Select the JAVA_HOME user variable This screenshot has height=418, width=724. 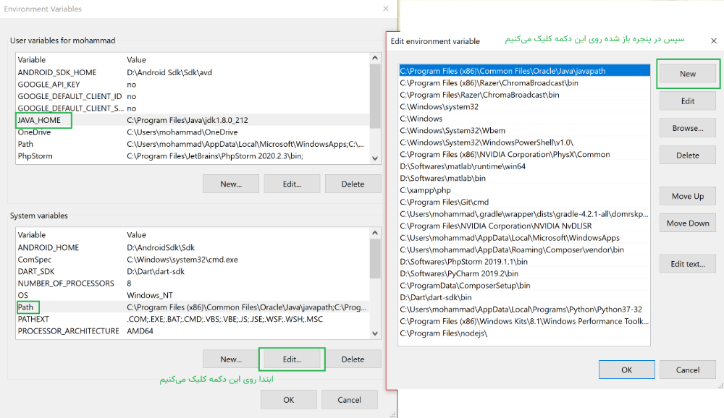[x=193, y=120]
